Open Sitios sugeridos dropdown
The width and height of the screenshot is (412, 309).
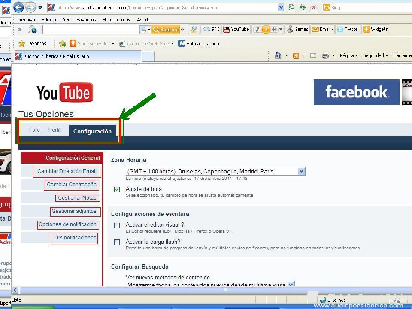(x=92, y=44)
